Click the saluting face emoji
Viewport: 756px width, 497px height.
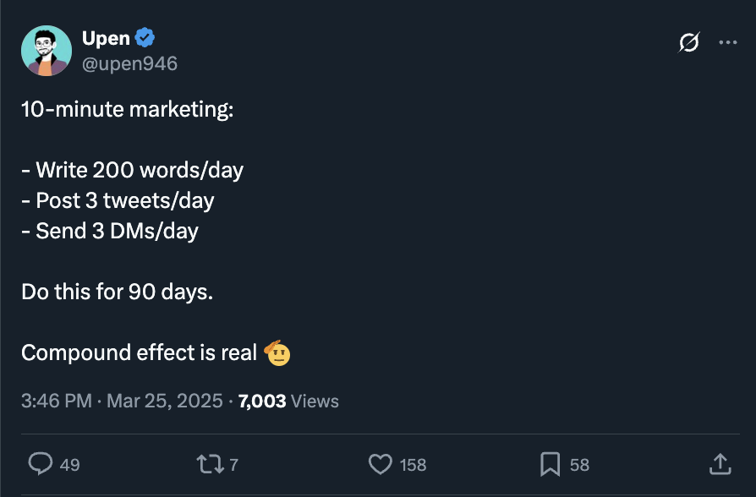coord(277,352)
